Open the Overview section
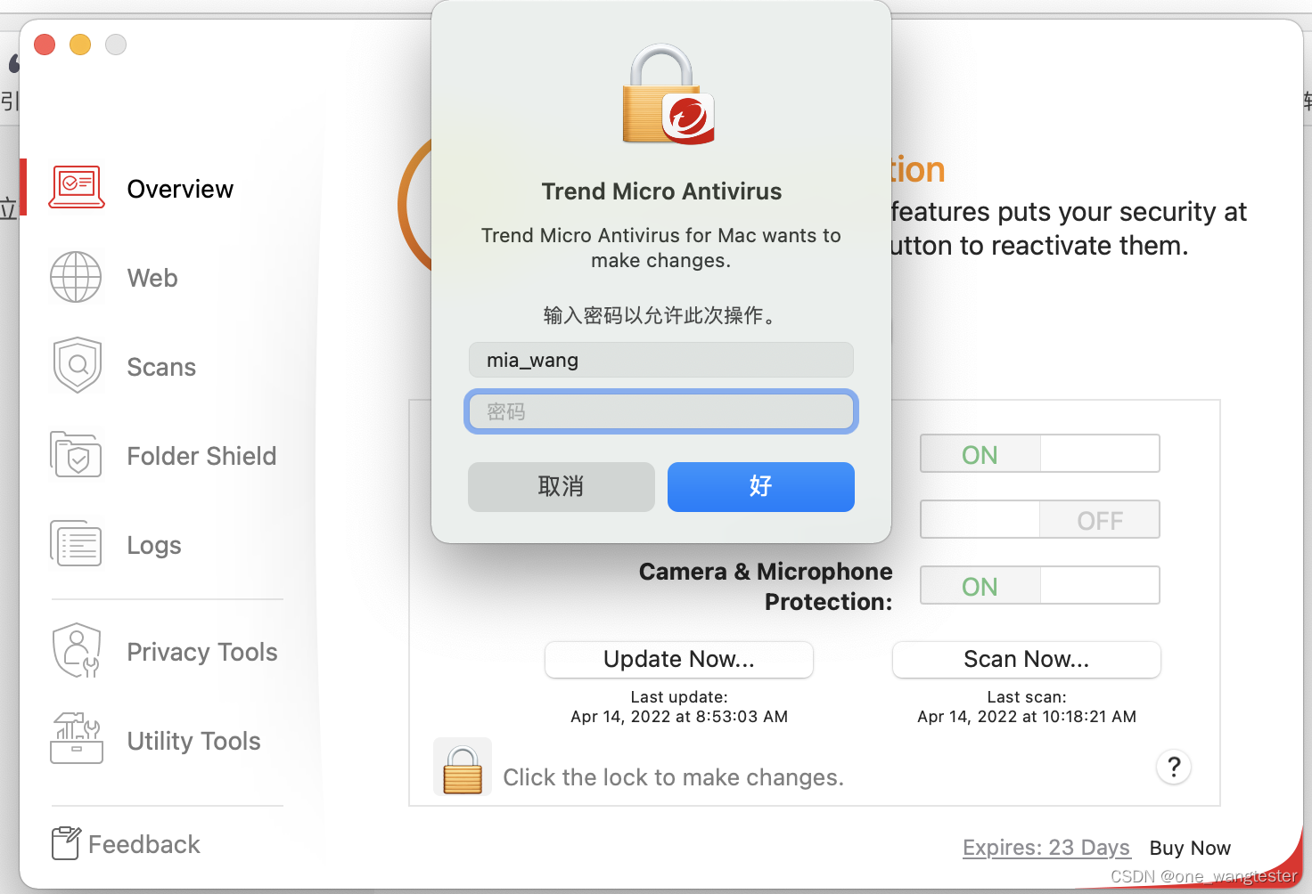 click(180, 189)
